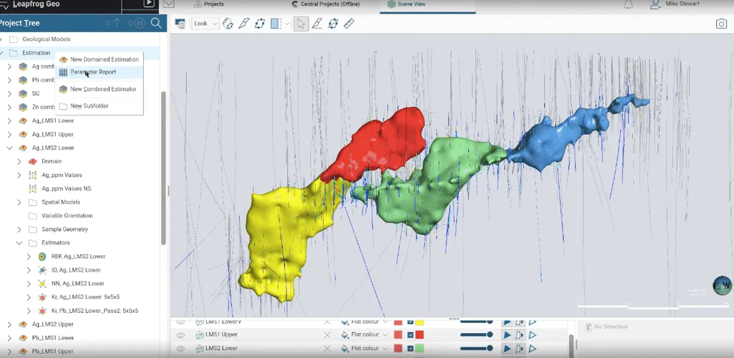This screenshot has width=734, height=358.
Task: Toggle visibility eye for LMS2 Lower
Action: [x=181, y=348]
